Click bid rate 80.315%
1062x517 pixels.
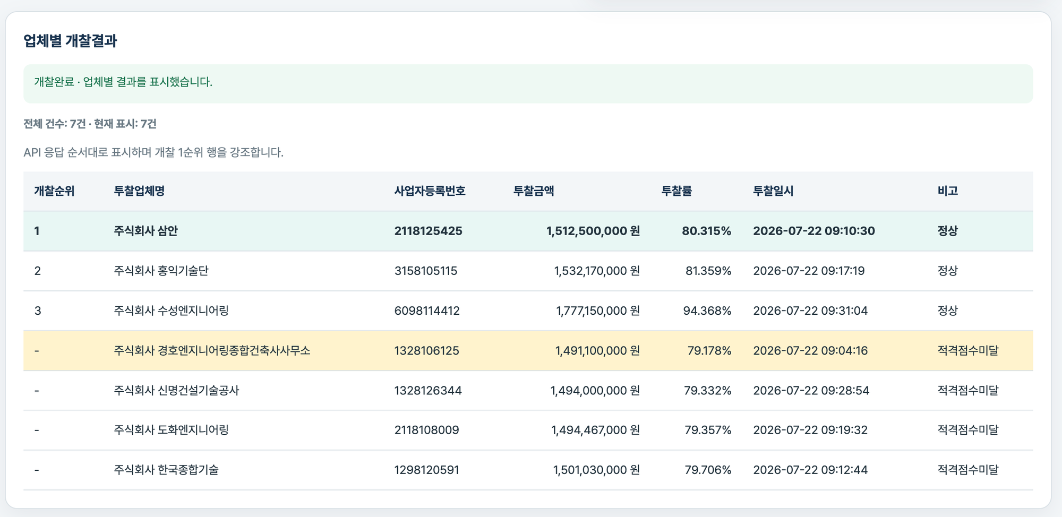coord(706,231)
